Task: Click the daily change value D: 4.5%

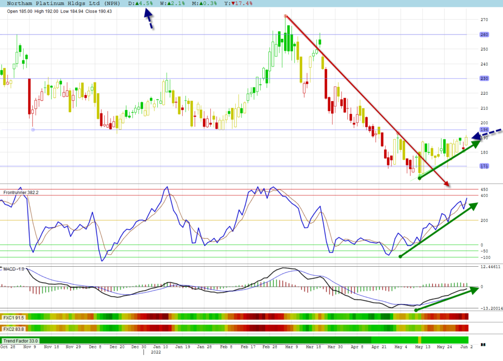Action: pos(140,3)
